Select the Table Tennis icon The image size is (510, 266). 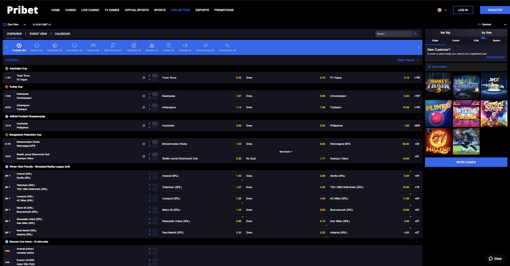pos(113,46)
